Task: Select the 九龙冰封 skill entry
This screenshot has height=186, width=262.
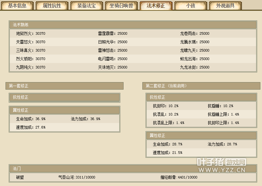Action: point(195,67)
